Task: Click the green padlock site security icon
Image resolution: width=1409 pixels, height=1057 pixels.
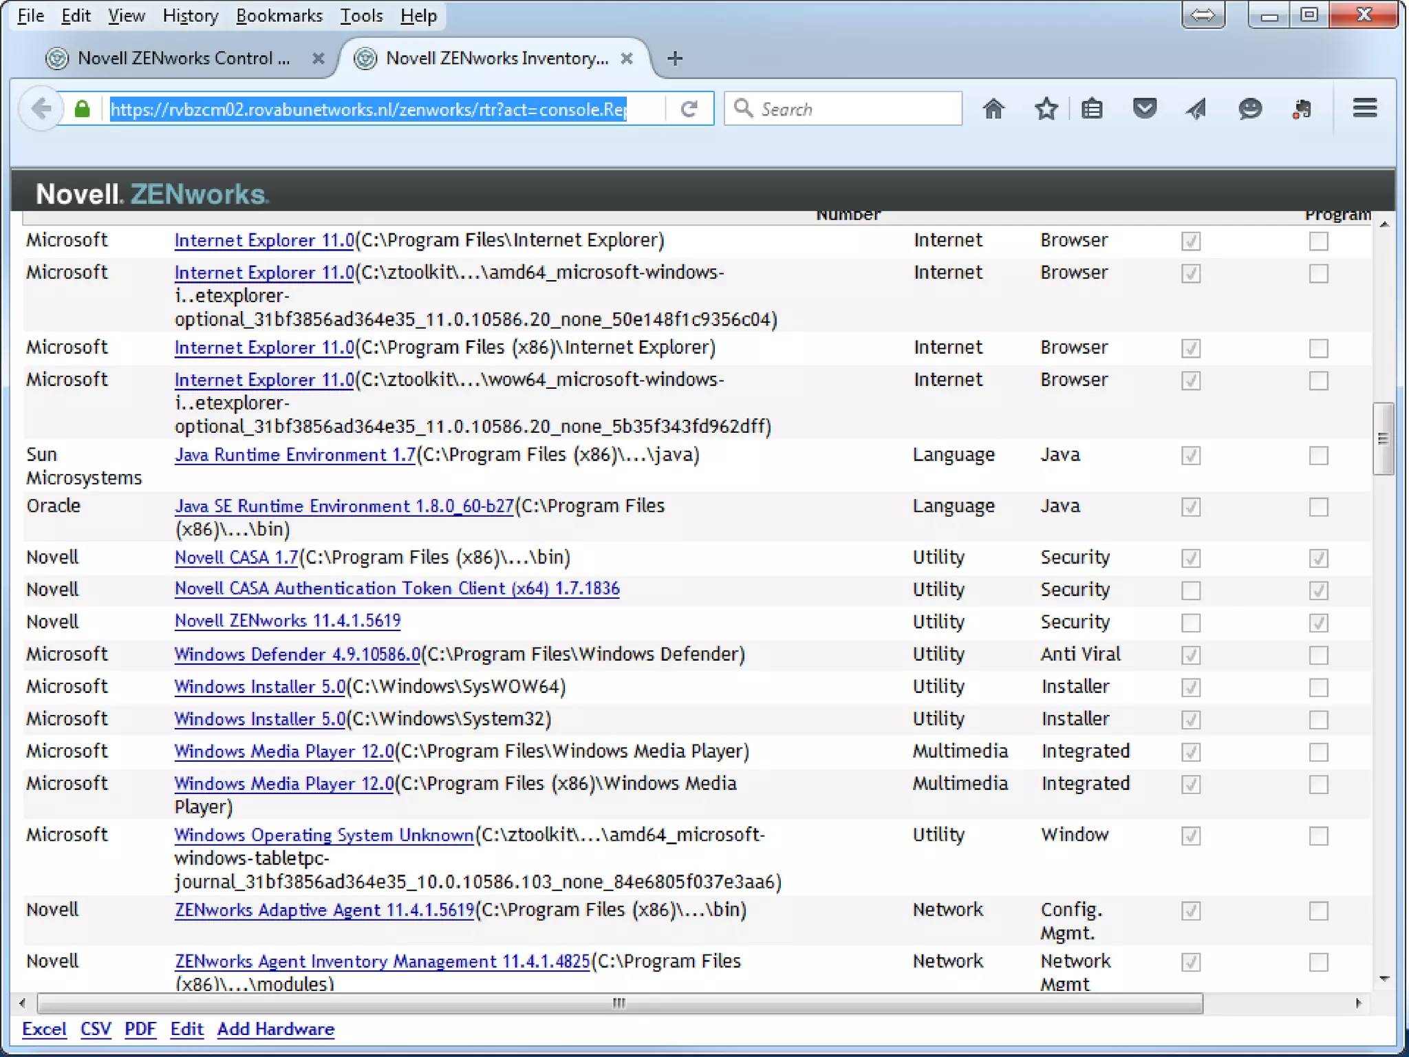Action: click(x=83, y=109)
